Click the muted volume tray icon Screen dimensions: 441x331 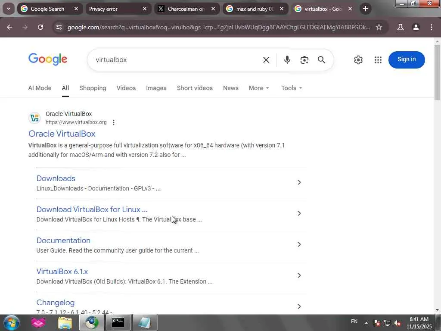(398, 323)
